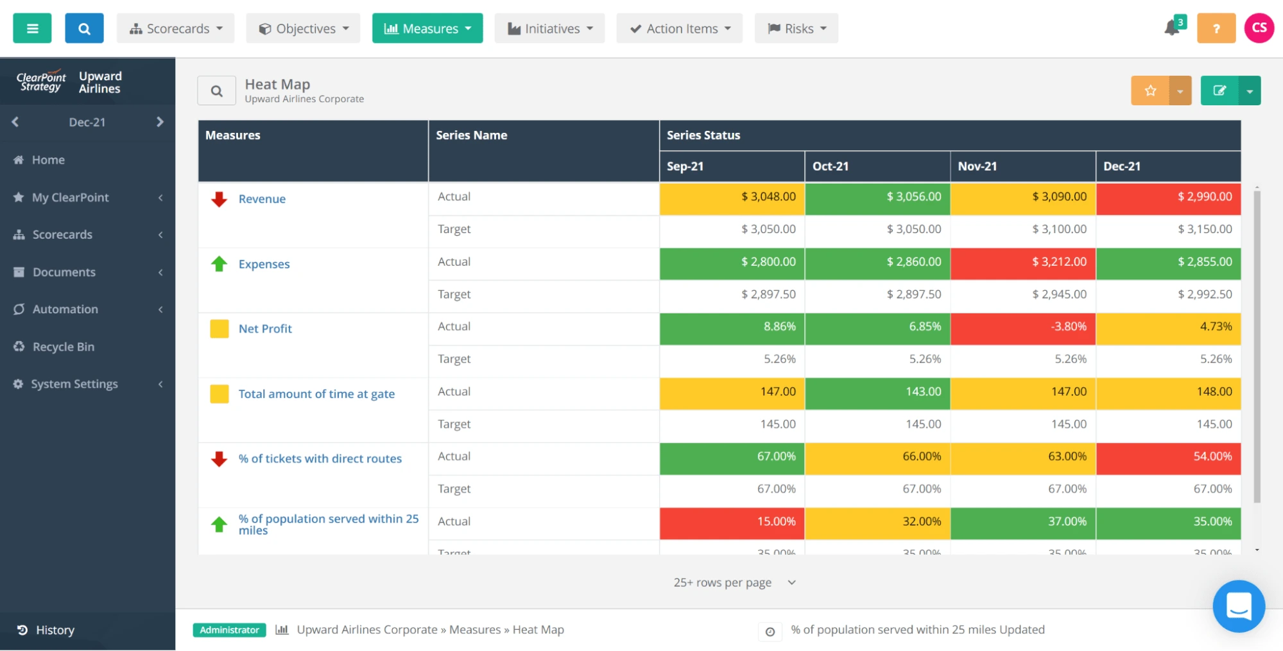
Task: Click the Measures breadcrumb link at bottom
Action: click(474, 629)
